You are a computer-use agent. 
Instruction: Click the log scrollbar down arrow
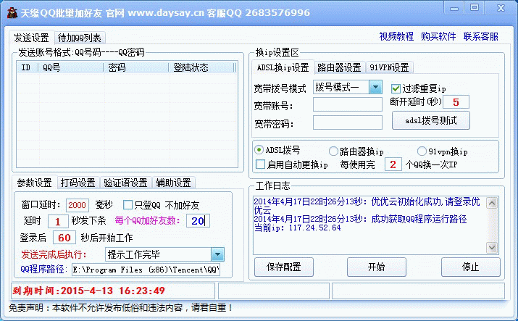pos(492,247)
